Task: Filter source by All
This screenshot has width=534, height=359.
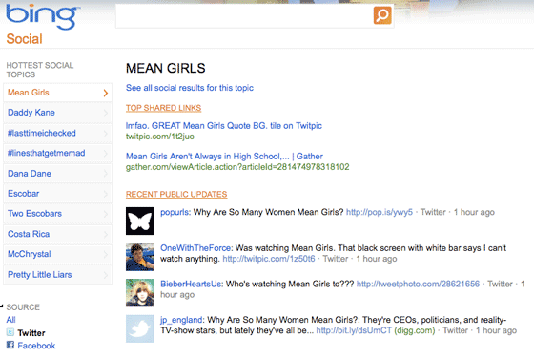Action: click(x=10, y=320)
